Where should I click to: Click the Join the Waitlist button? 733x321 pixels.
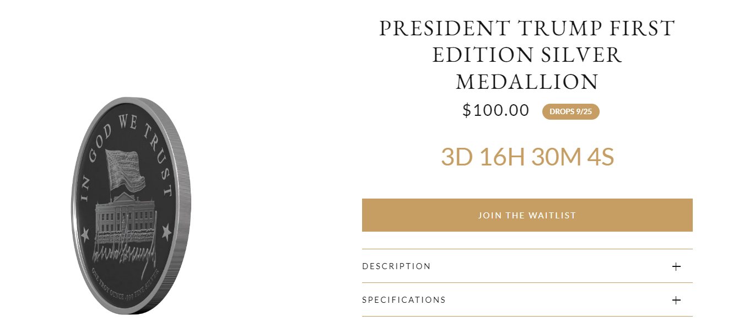tap(527, 215)
